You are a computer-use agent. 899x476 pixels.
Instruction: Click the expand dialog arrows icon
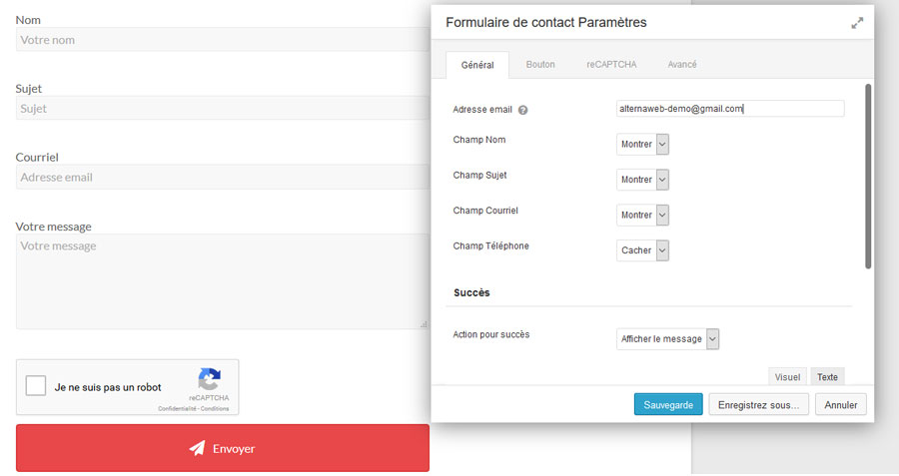click(857, 23)
